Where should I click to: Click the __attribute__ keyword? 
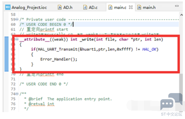34,39
